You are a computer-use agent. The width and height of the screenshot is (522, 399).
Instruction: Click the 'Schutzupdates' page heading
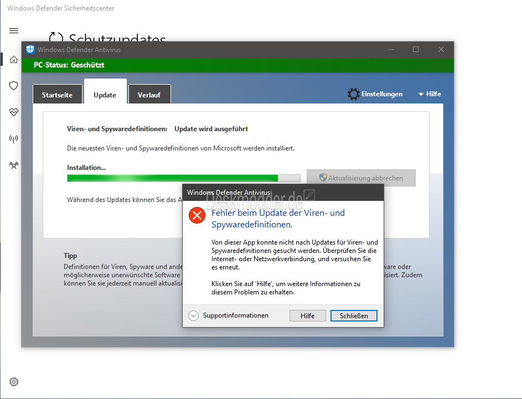[x=117, y=37]
